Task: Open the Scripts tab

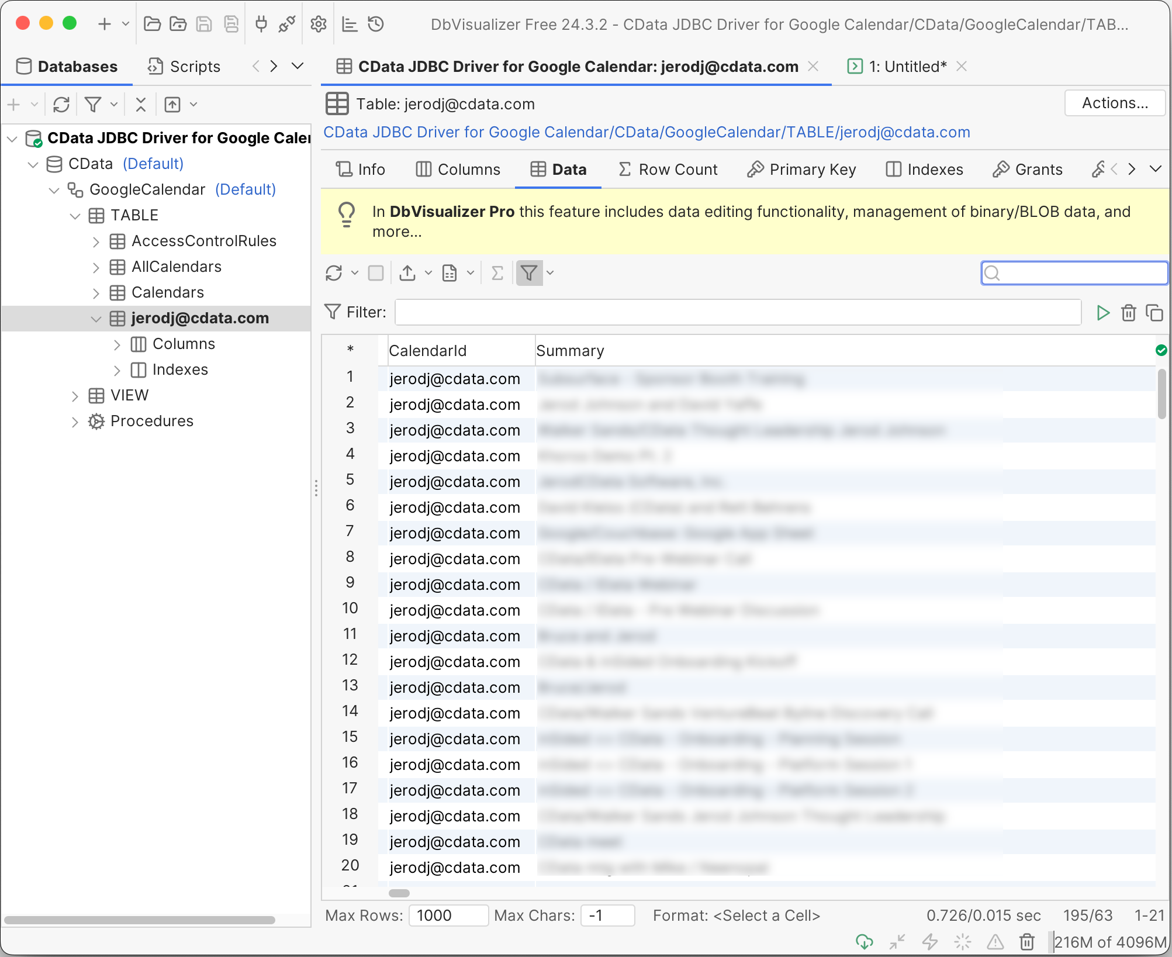Action: (184, 67)
